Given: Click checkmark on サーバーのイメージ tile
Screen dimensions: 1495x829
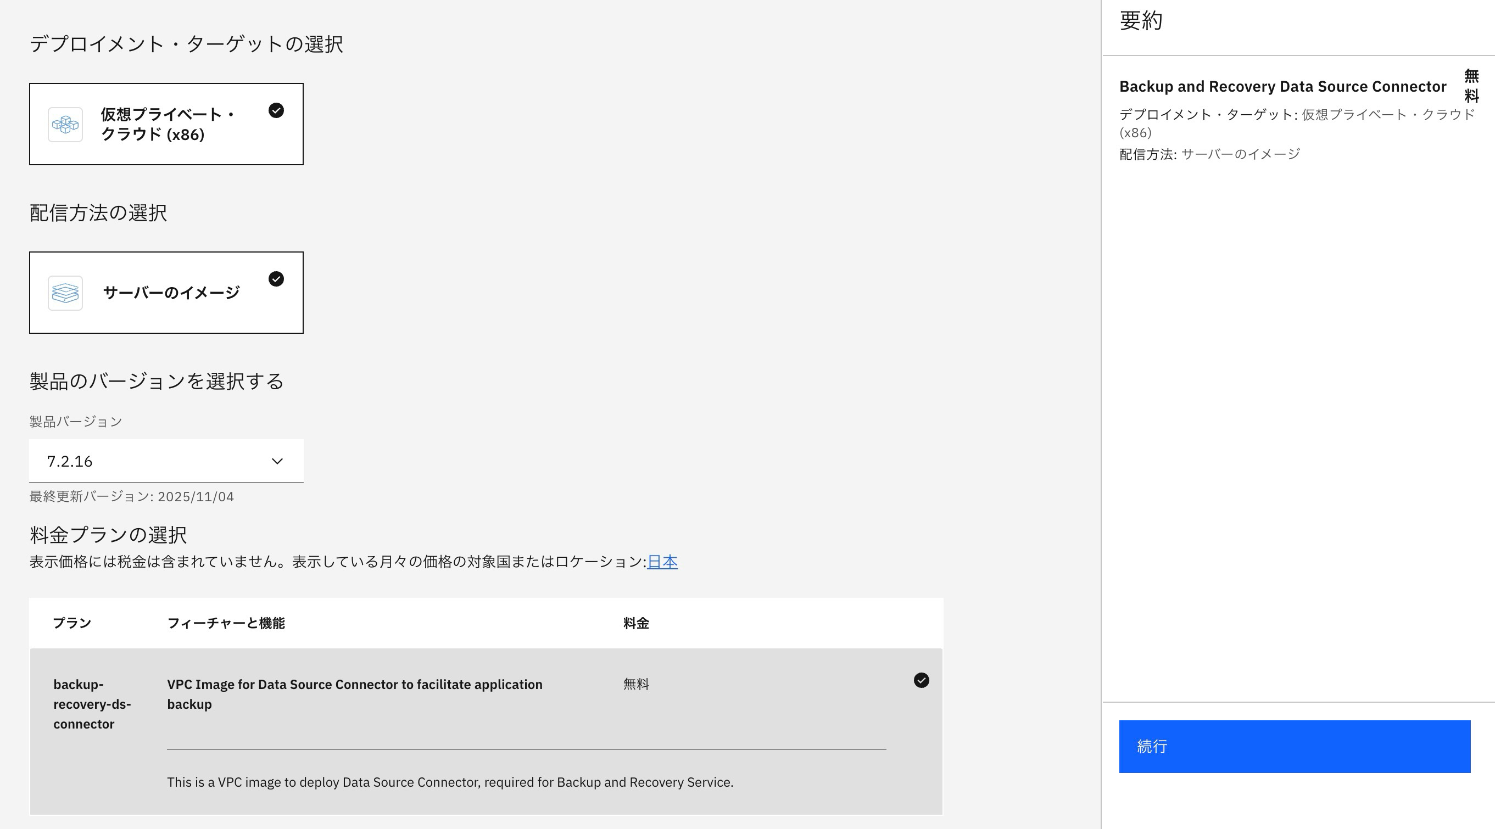Looking at the screenshot, I should pyautogui.click(x=276, y=279).
